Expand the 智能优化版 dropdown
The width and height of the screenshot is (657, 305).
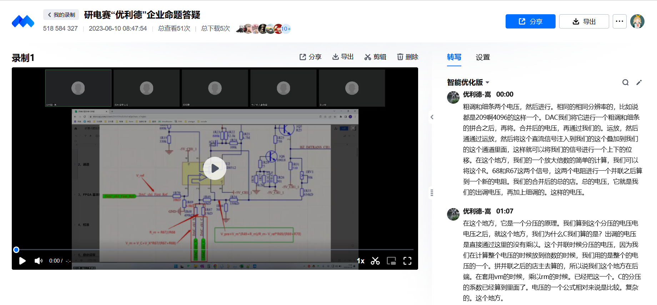coord(468,82)
